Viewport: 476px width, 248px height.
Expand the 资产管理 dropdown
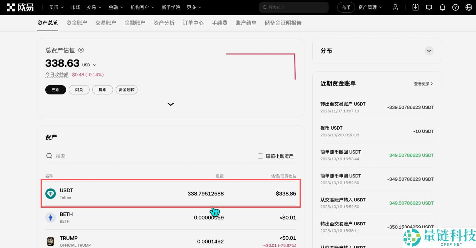coord(370,7)
